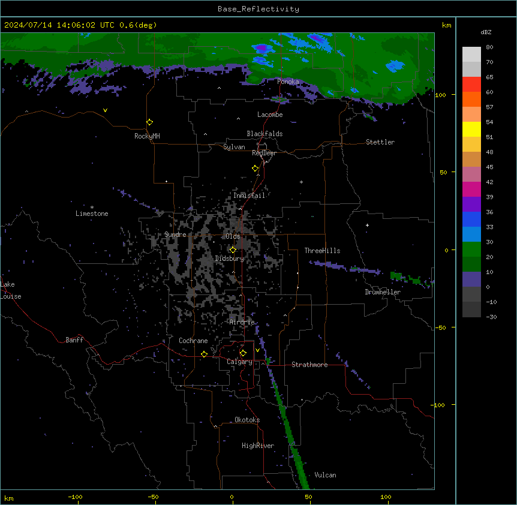Select the purple 36-39 dBZ legend swatch

pos(471,205)
